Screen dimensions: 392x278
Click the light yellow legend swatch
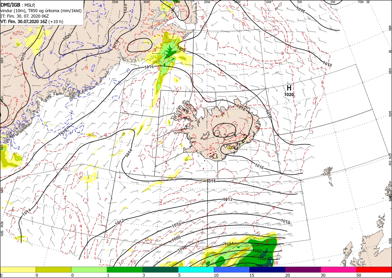coord(18,269)
